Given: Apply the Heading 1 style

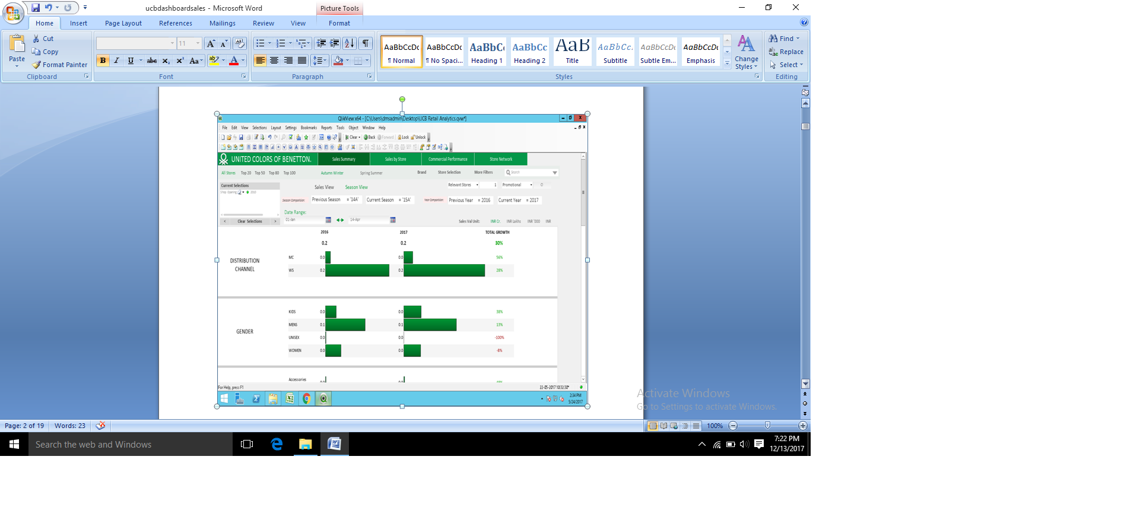Looking at the screenshot, I should (487, 51).
